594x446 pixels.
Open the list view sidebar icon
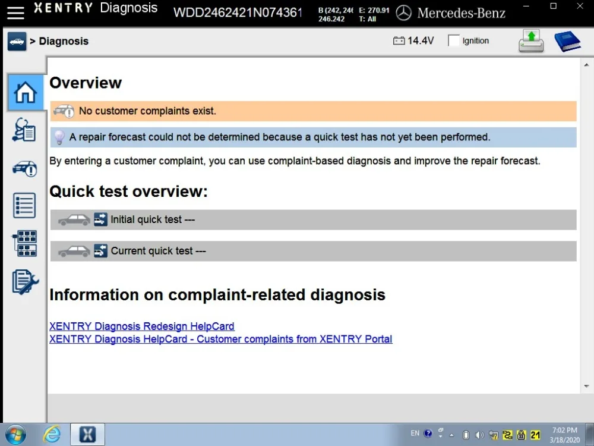tap(24, 206)
